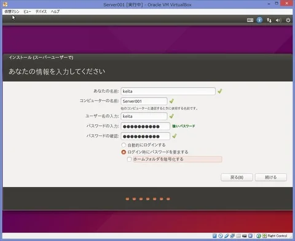The height and width of the screenshot is (241, 295).
Task: Open the デバイス menu
Action: click(41, 12)
